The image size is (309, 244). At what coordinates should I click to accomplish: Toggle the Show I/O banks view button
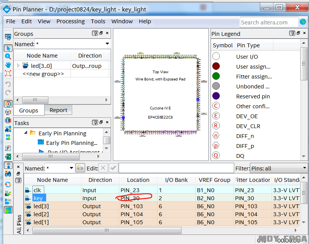pos(8,104)
